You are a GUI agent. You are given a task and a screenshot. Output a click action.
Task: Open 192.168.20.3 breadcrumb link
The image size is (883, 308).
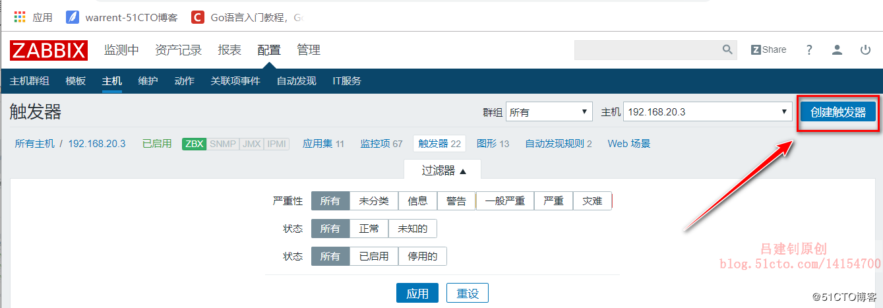pos(97,143)
